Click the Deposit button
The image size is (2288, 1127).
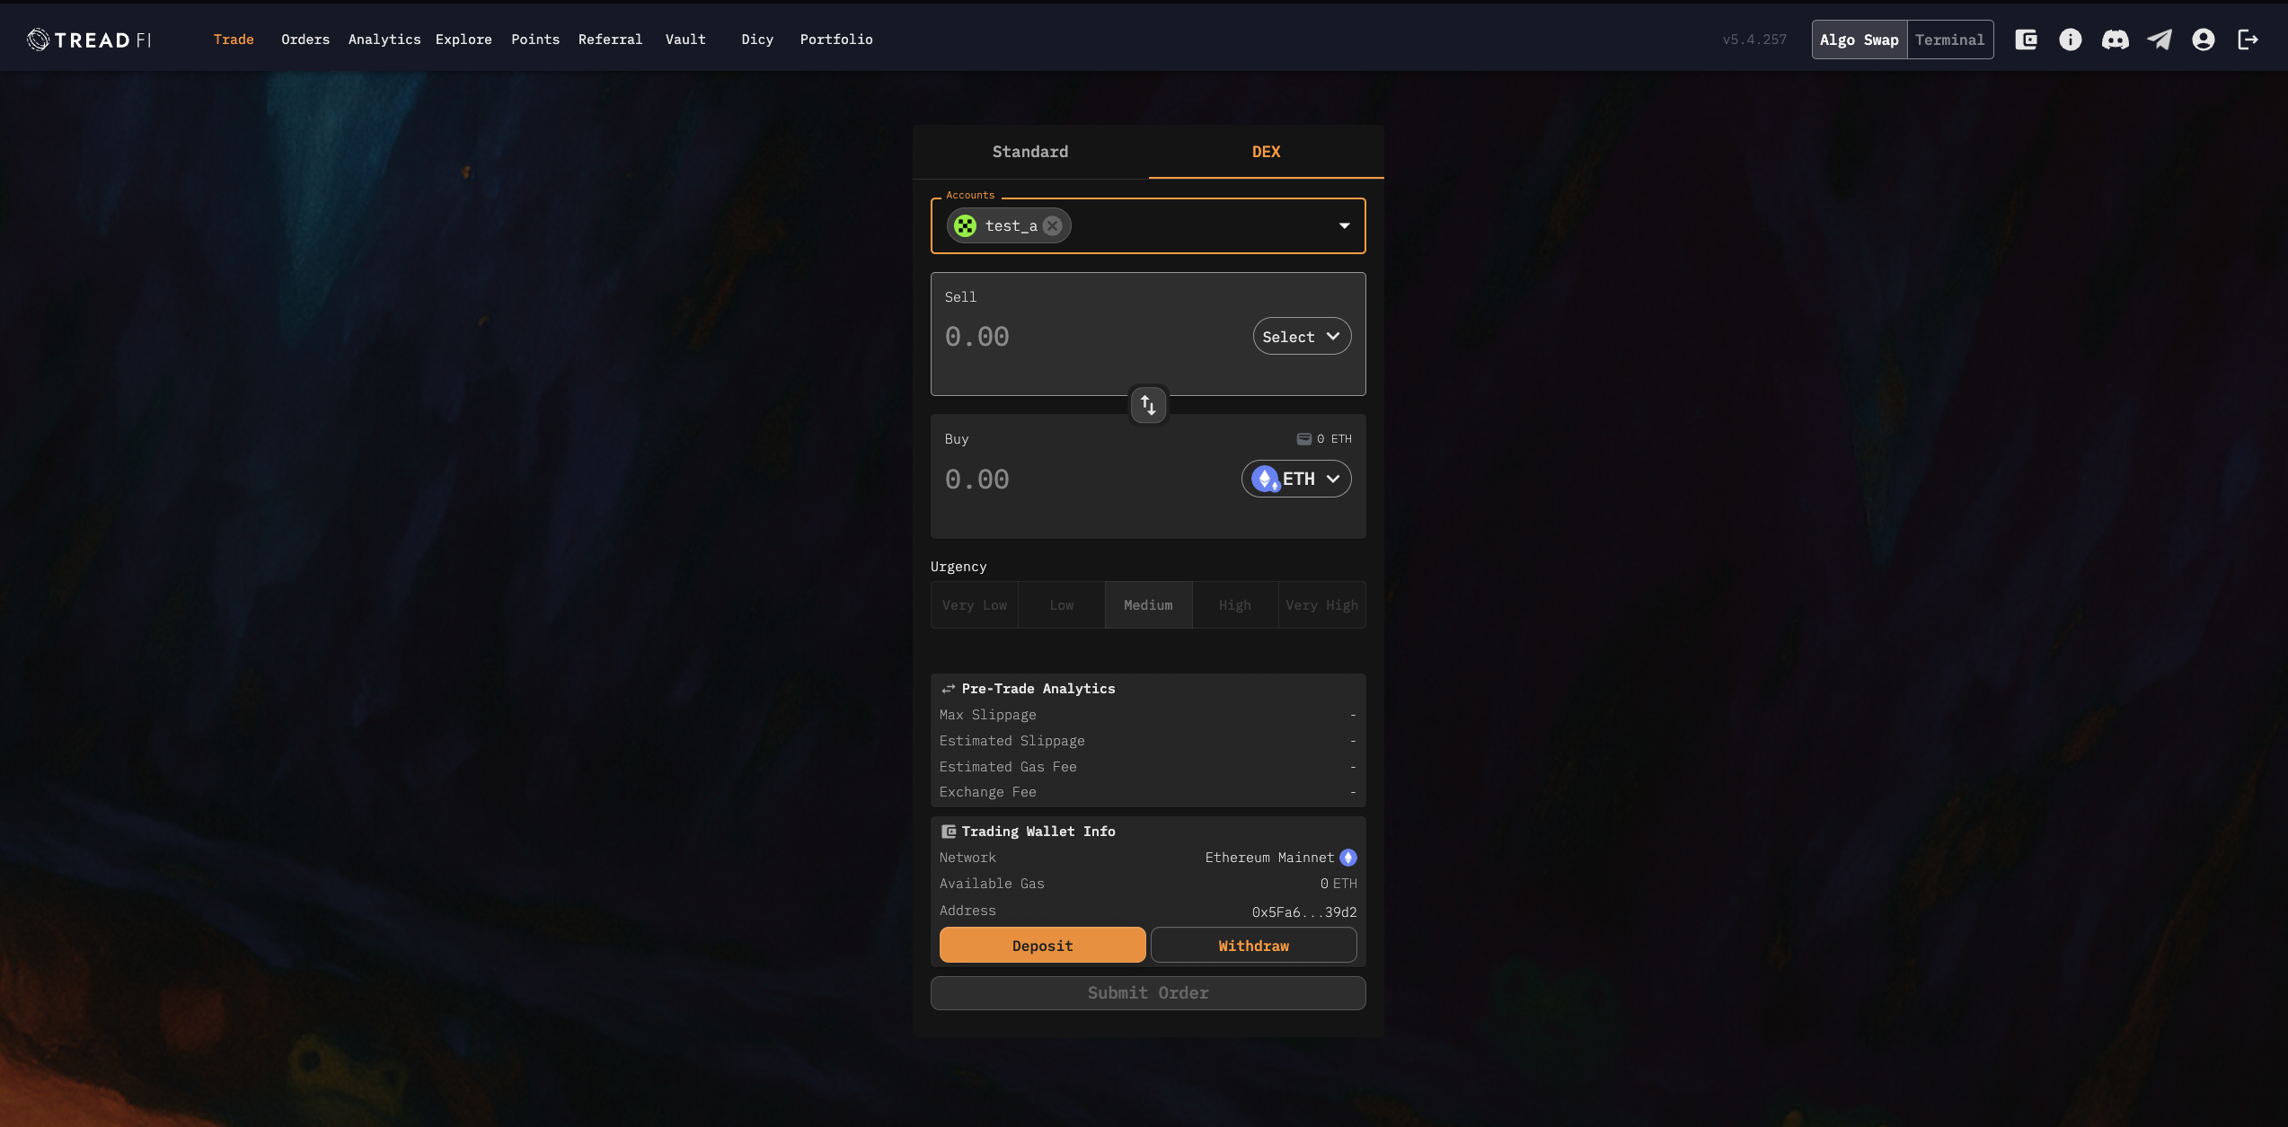[x=1042, y=946]
